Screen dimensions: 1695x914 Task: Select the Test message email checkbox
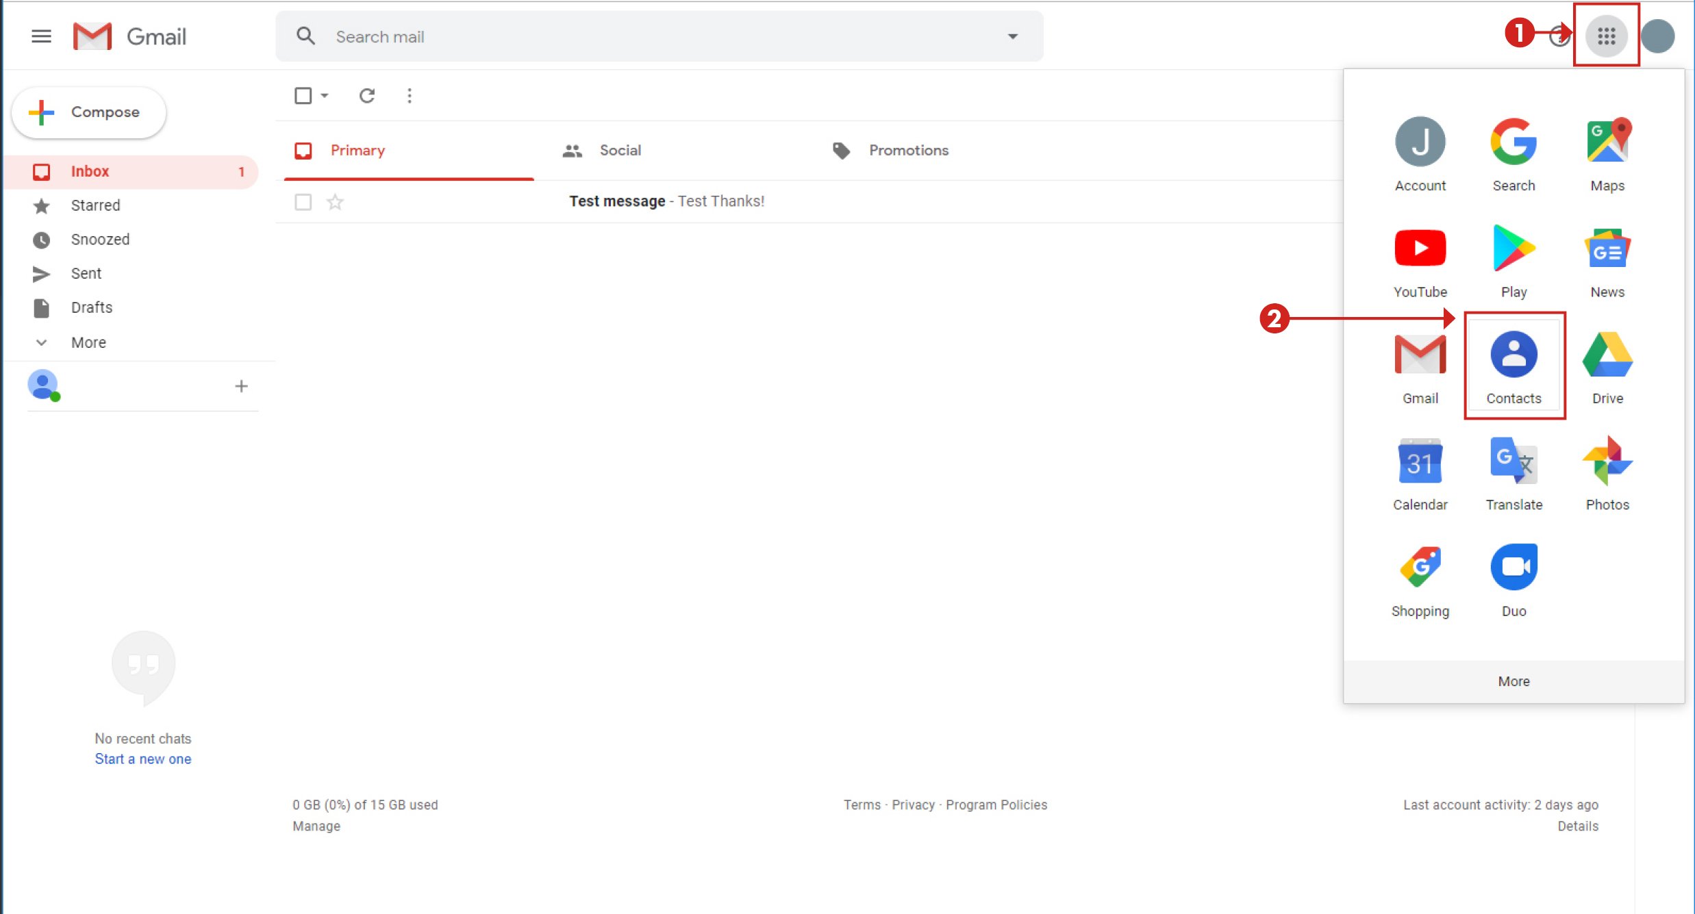(303, 202)
